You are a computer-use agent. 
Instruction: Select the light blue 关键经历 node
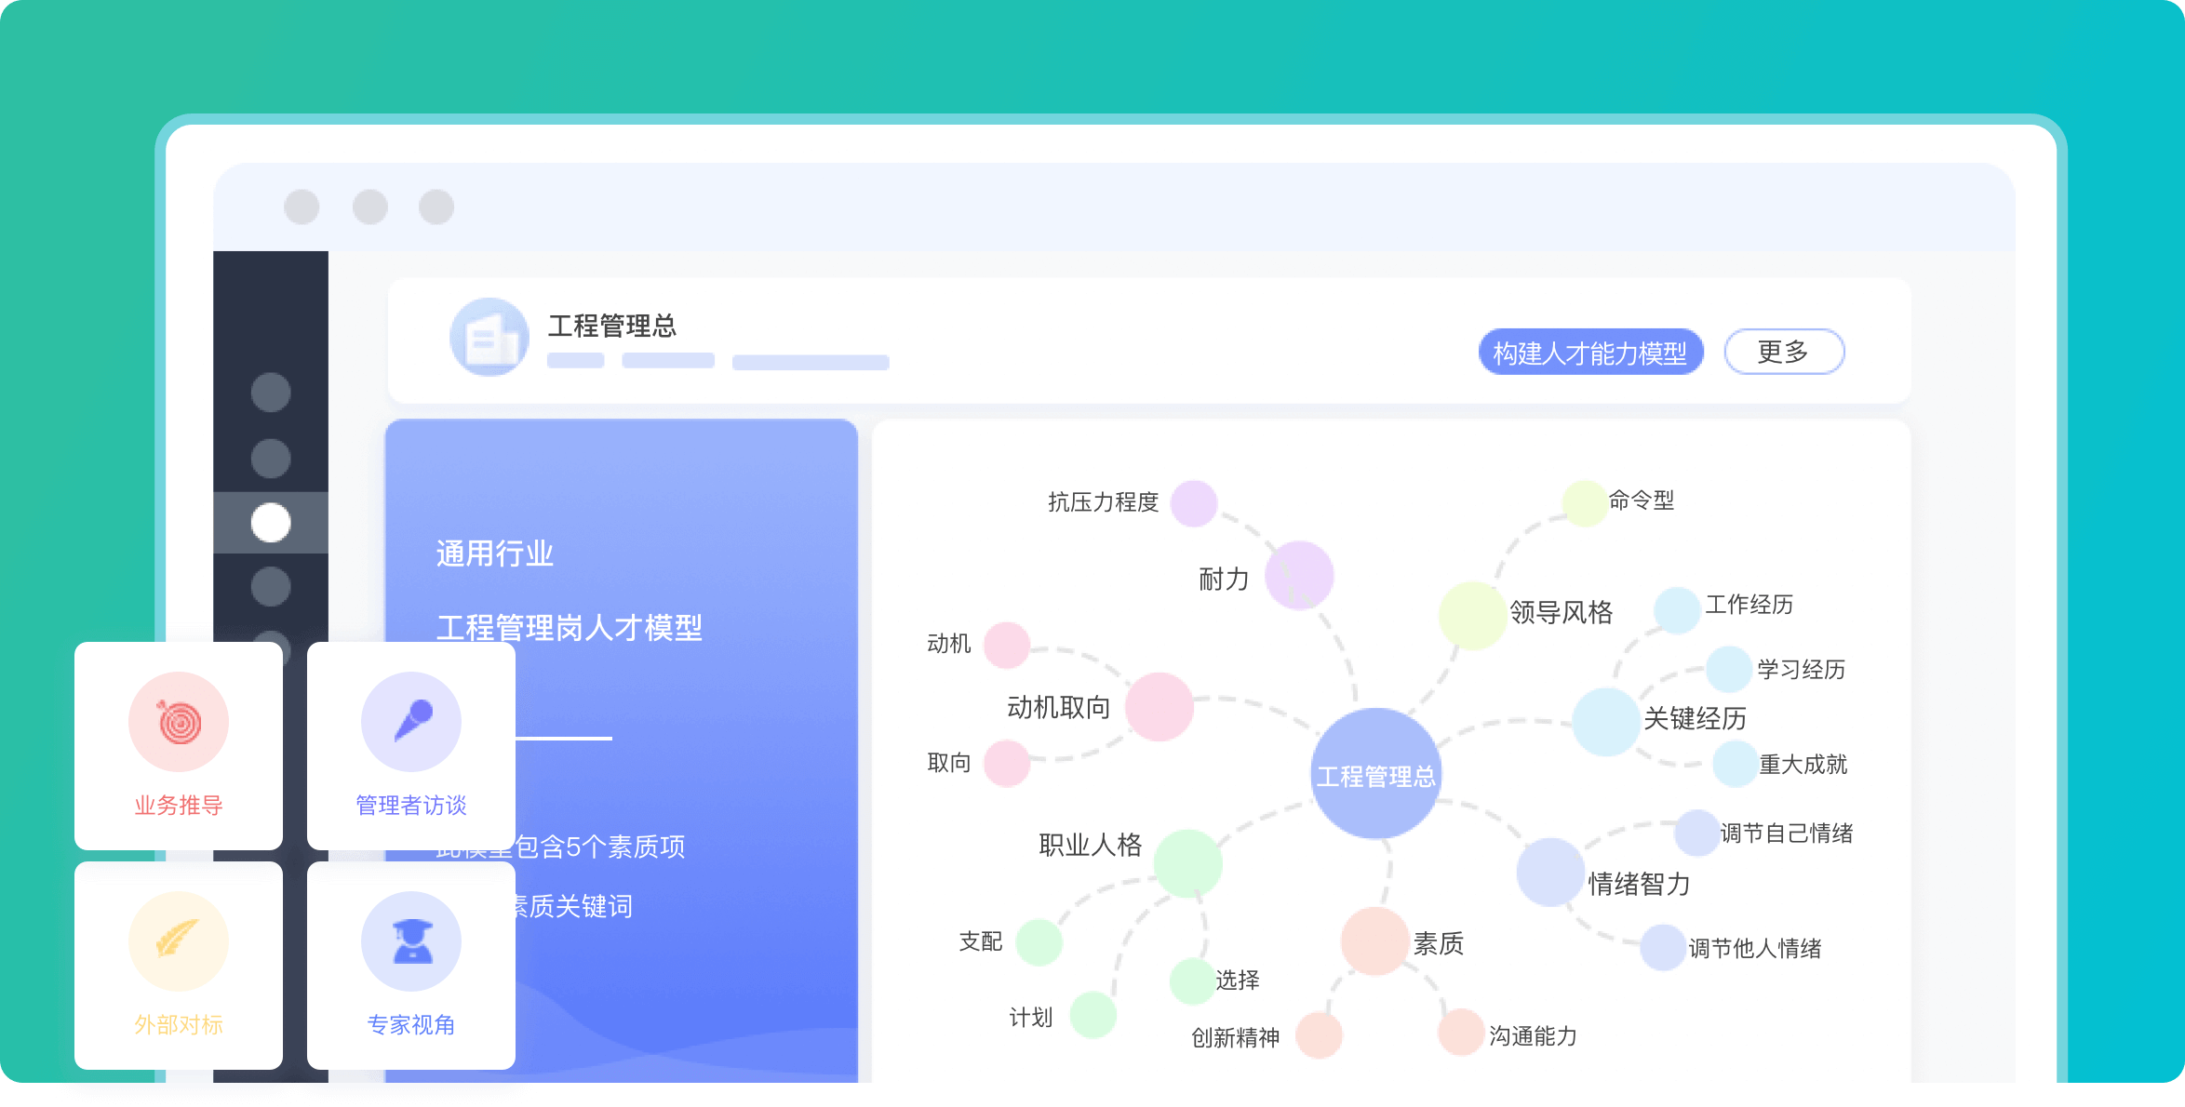(x=1606, y=722)
